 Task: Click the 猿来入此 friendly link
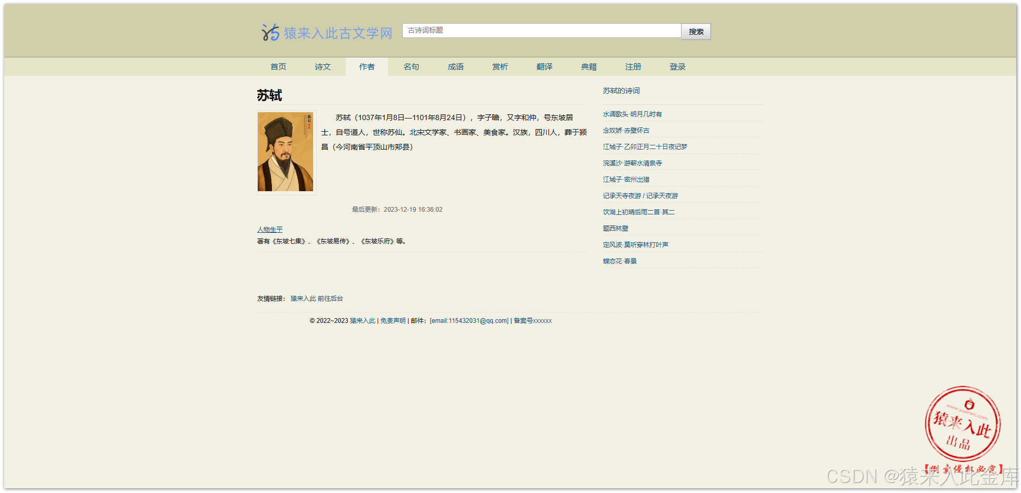[303, 299]
